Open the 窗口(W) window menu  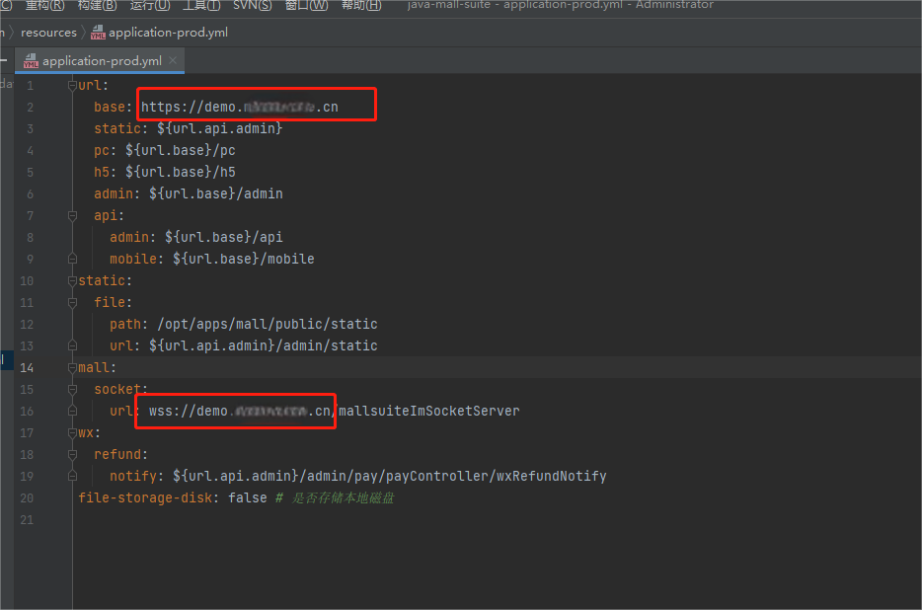(306, 5)
